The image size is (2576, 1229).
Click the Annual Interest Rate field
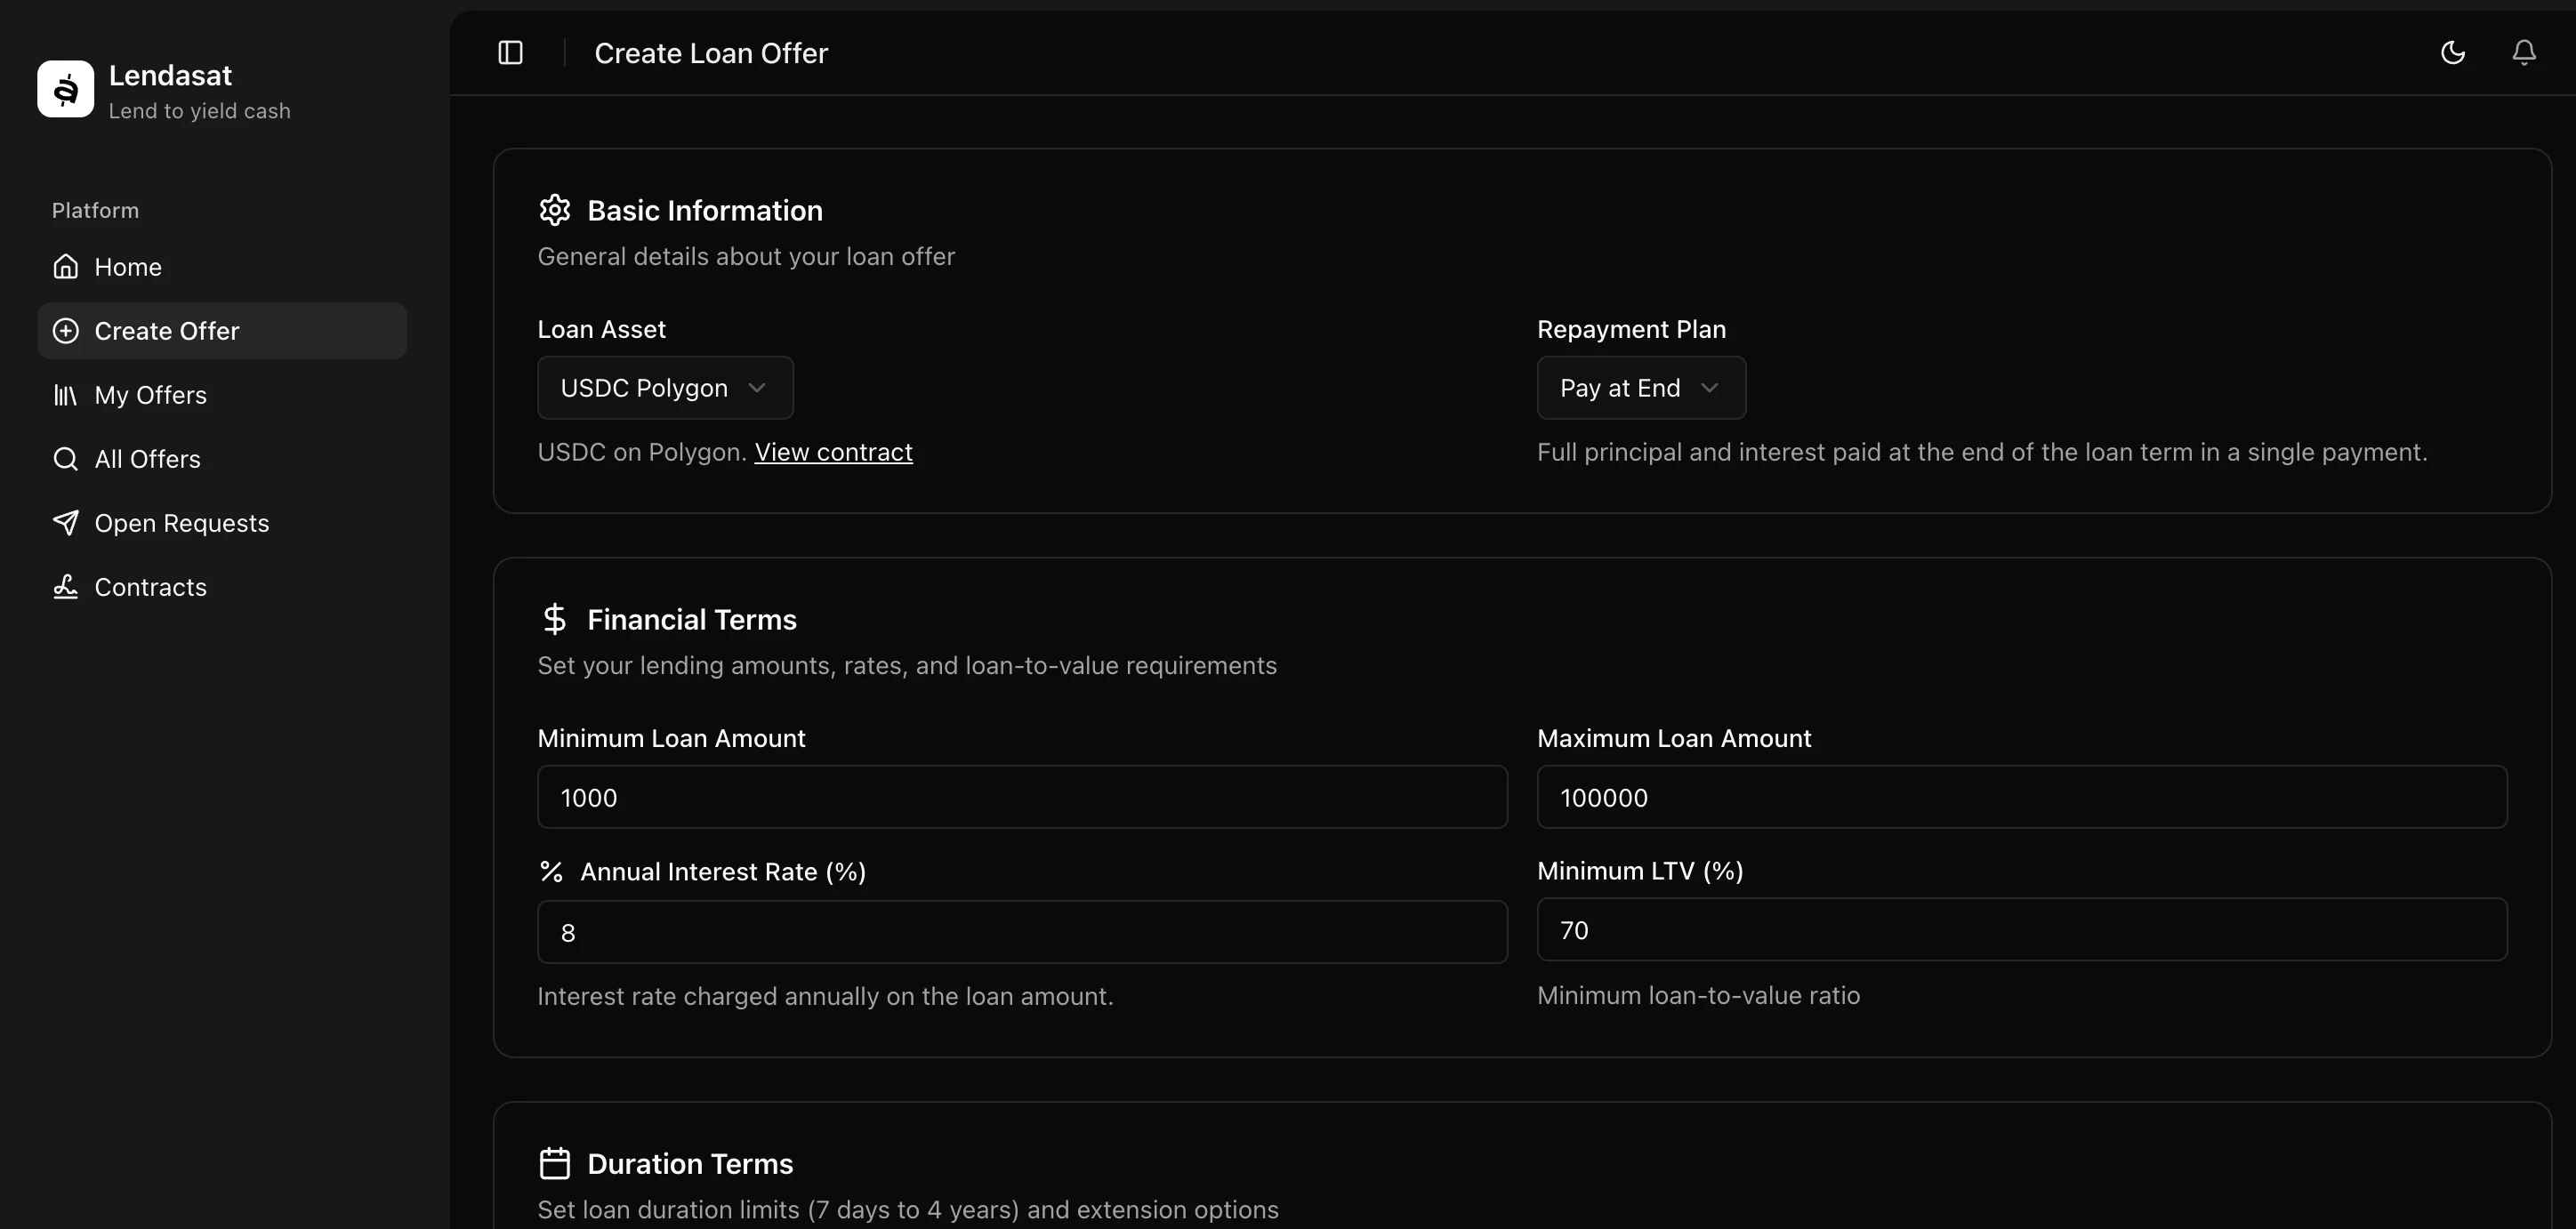pos(1021,932)
